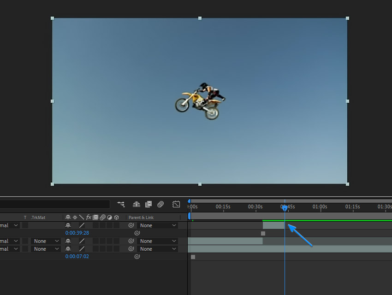Click the 3D Layer cube header icon
The height and width of the screenshot is (295, 392).
[117, 217]
